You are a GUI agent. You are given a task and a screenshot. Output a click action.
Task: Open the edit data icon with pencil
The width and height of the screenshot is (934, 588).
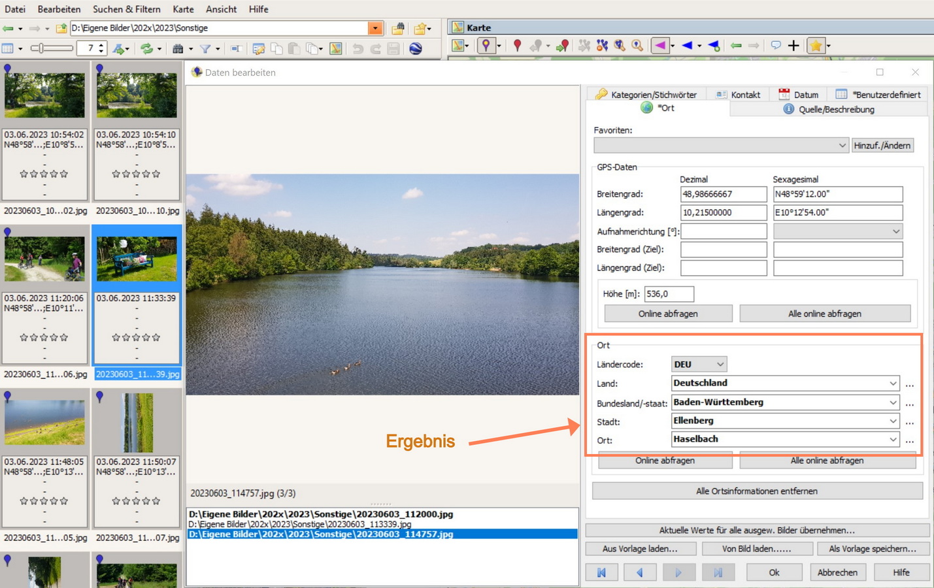tap(259, 48)
